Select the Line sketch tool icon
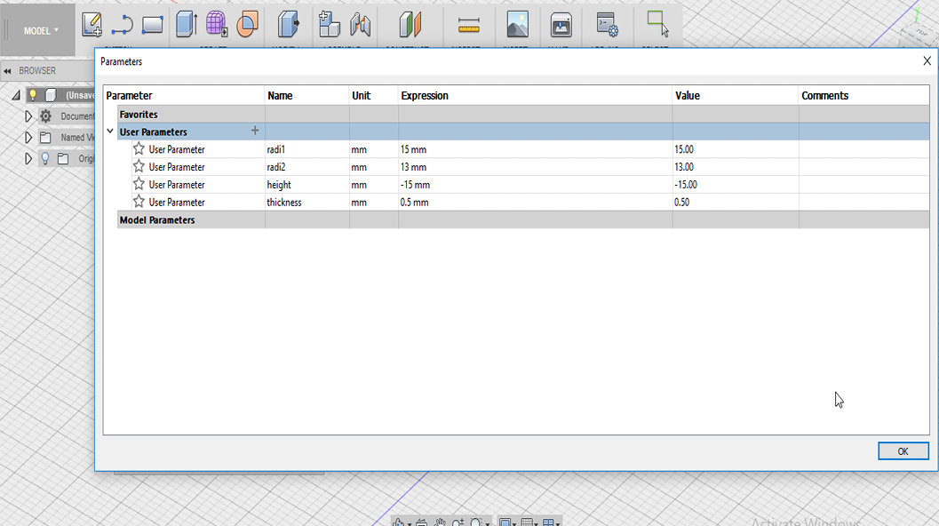939x526 pixels. pos(123,25)
